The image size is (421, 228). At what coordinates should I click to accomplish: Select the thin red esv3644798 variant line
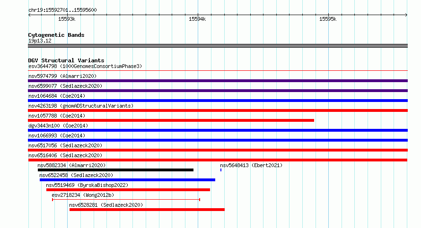[x=218, y=71]
